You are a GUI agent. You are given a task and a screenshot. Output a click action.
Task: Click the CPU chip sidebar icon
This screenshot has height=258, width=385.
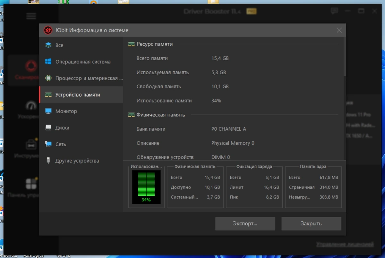(x=48, y=78)
